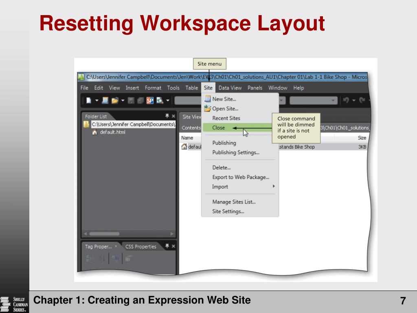The height and width of the screenshot is (313, 417).
Task: Click the Site menu header
Action: pos(208,88)
